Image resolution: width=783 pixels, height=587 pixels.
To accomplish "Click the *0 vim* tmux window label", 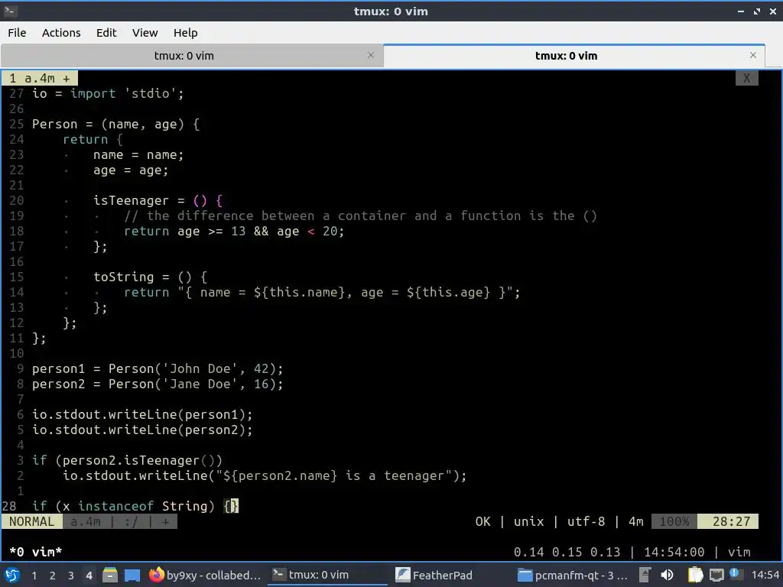I will [x=35, y=552].
